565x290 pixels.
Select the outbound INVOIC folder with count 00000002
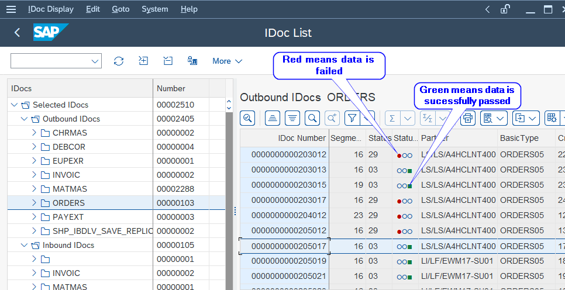pyautogui.click(x=66, y=175)
